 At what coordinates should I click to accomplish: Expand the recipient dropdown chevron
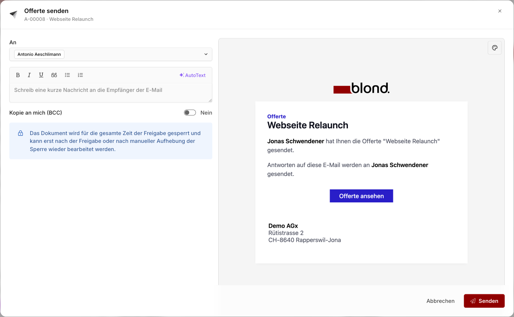[x=206, y=54]
